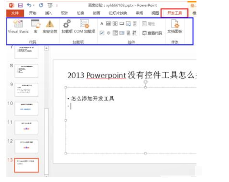Switch to the 切换 transitions tab
The width and height of the screenshot is (229, 182).
point(81,13)
